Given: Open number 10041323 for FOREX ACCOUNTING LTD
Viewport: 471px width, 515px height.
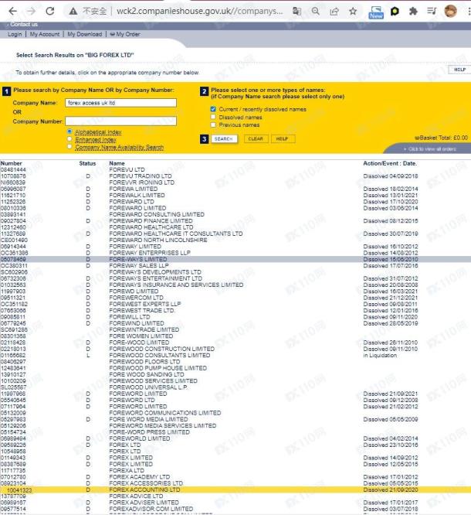Looking at the screenshot, I should [19, 490].
